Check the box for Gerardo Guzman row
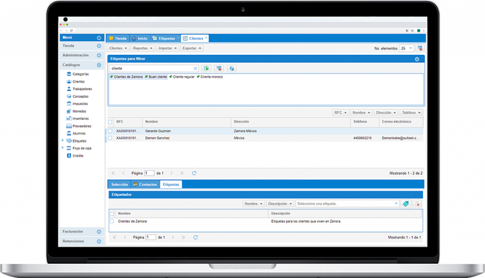485x278 pixels. pos(110,131)
